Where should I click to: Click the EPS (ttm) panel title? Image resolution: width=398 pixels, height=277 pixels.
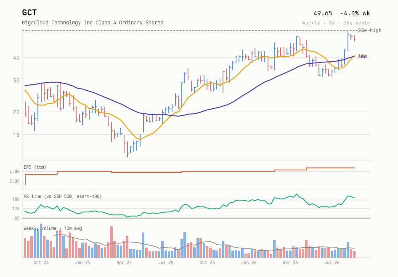[35, 167]
